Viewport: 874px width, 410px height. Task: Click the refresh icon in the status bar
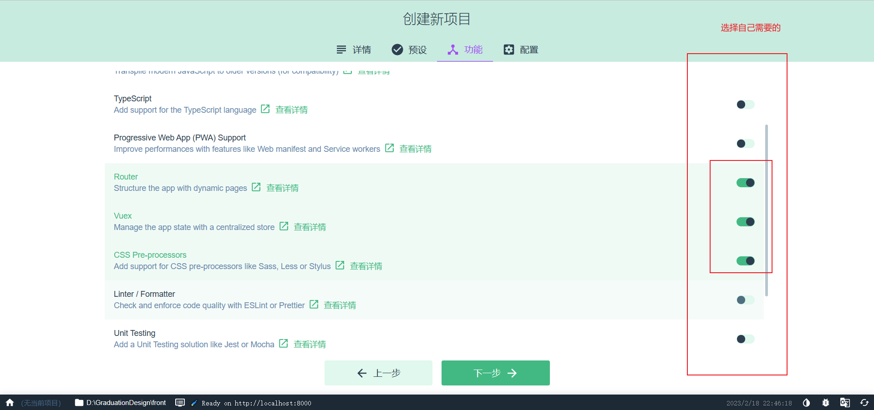point(864,403)
